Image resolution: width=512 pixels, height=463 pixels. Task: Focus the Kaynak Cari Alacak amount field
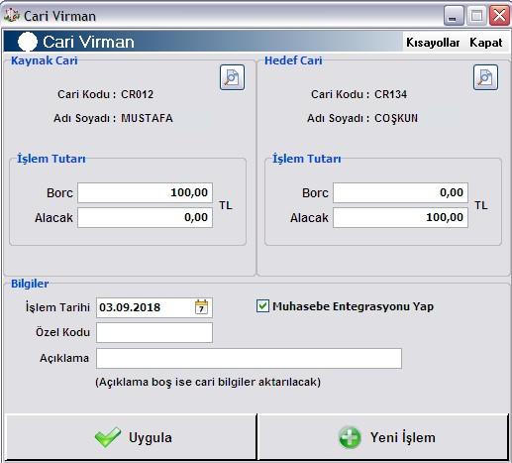145,217
